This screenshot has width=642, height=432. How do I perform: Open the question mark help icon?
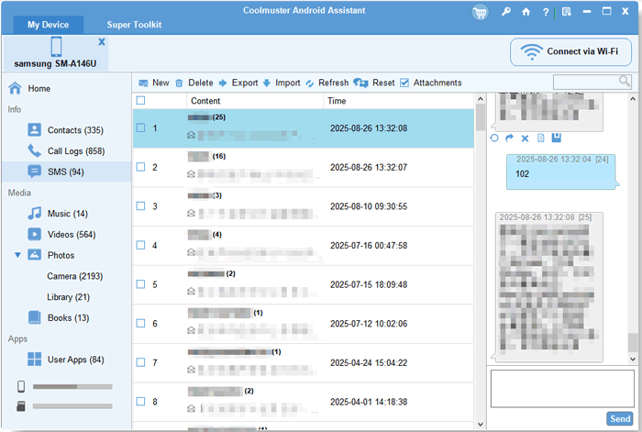[x=546, y=12]
